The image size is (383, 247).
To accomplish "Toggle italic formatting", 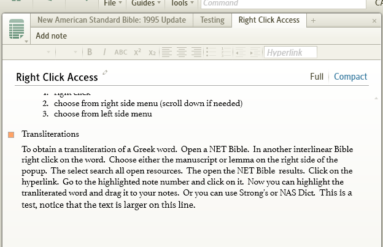I will [104, 52].
